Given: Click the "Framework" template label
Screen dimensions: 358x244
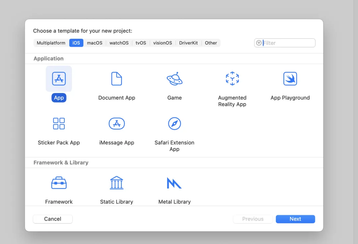Looking at the screenshot, I should [x=59, y=202].
